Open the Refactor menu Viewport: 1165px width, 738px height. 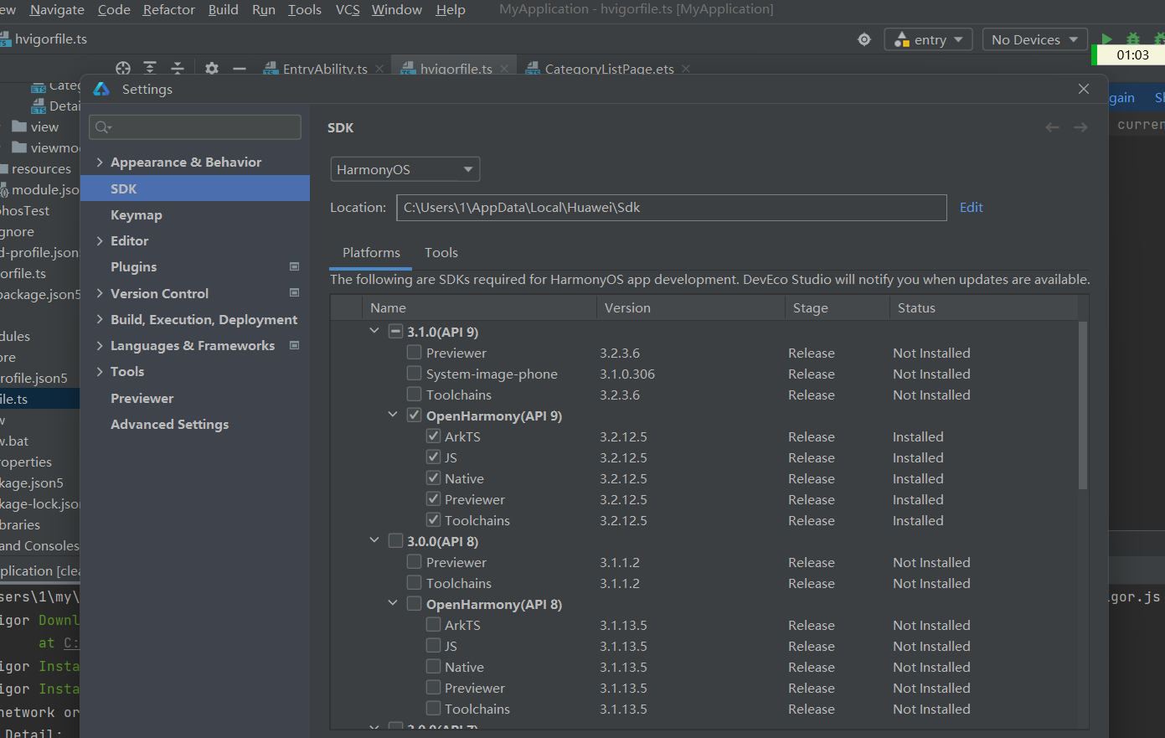[x=169, y=10]
